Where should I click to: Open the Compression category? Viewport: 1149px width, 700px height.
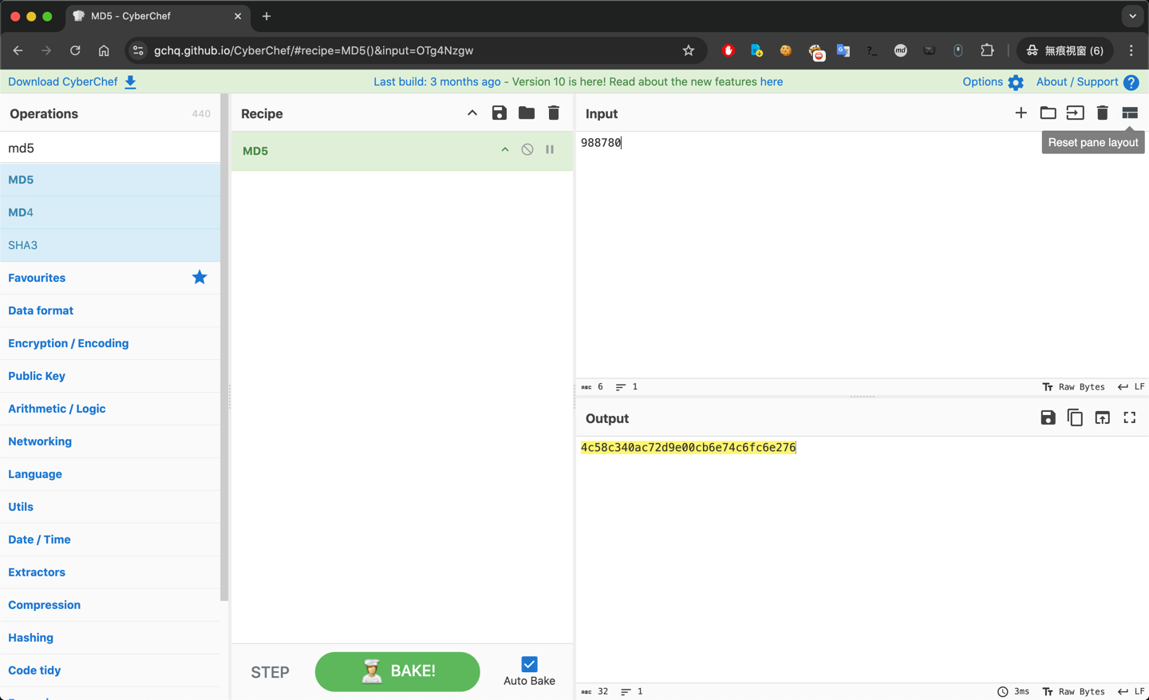[110, 605]
